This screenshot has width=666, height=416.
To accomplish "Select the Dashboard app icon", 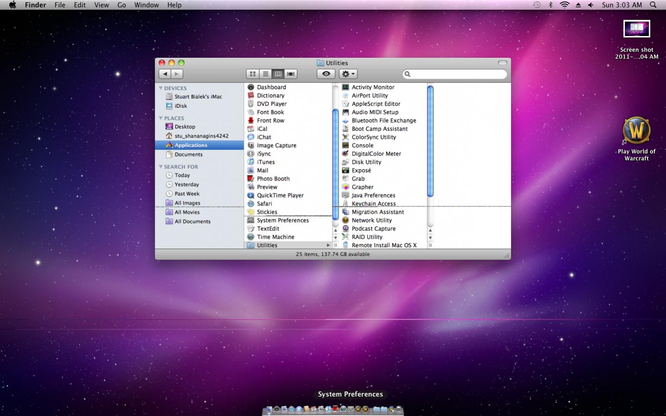I will 251,87.
